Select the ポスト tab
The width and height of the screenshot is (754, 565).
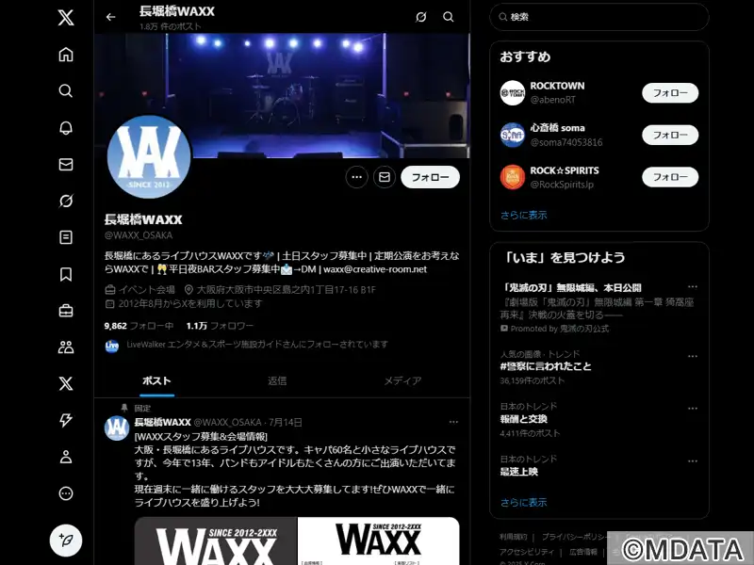click(156, 381)
